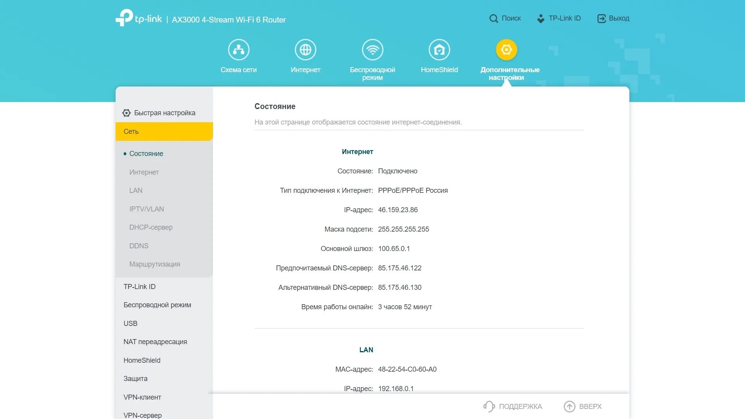Screen dimensions: 745x419
Task: Click the subnet mask 255.255.255.255
Action: click(404, 229)
